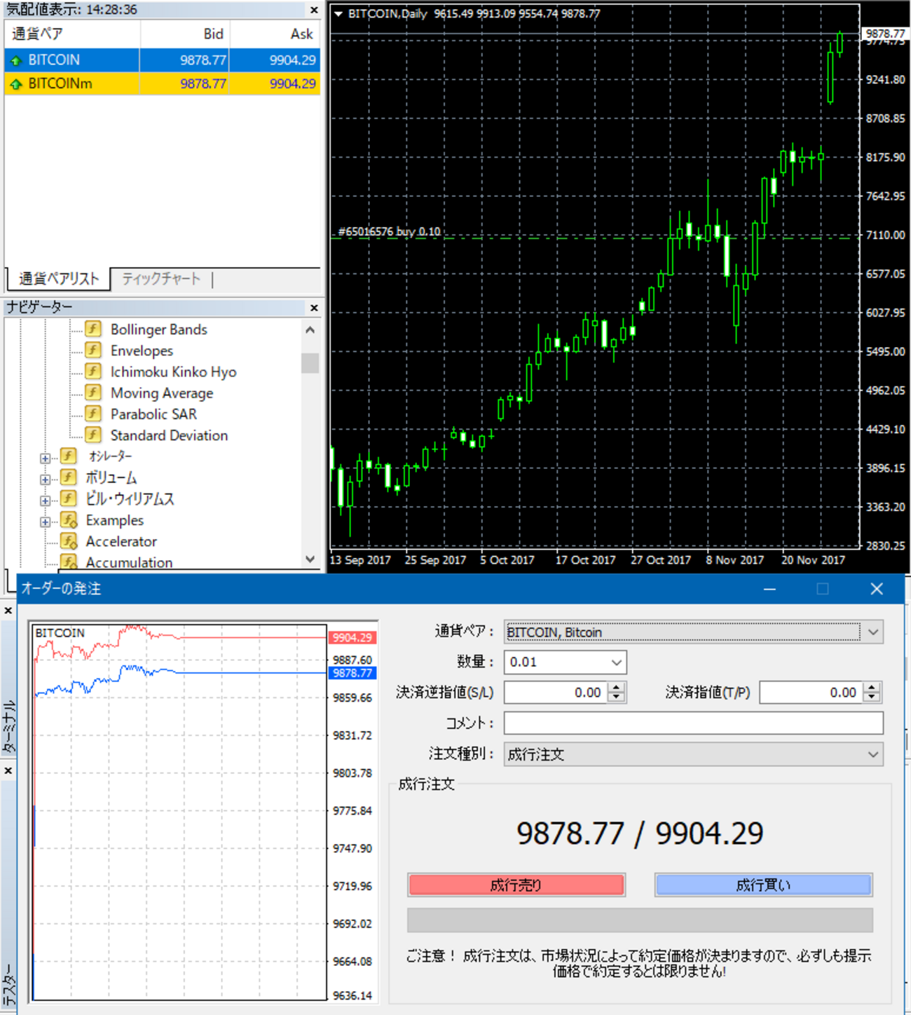Click the chart dropdown triangle before BITCOIN,Daily
Viewport: 911px width, 1015px height.
pos(338,13)
